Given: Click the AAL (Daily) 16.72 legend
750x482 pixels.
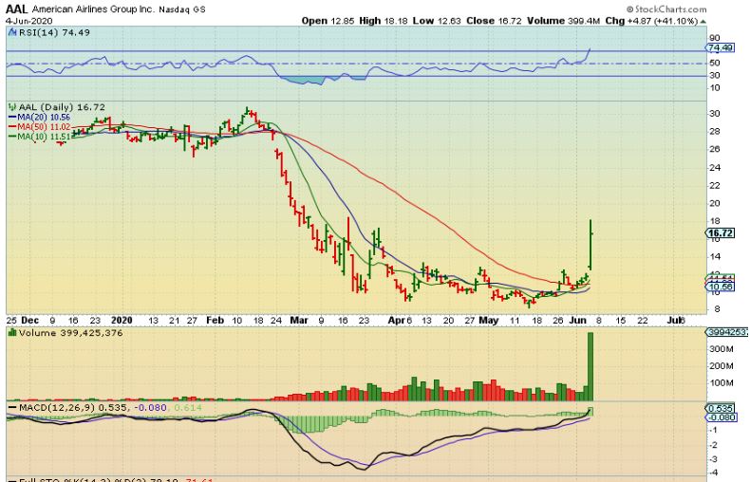Looking at the screenshot, I should click(57, 107).
